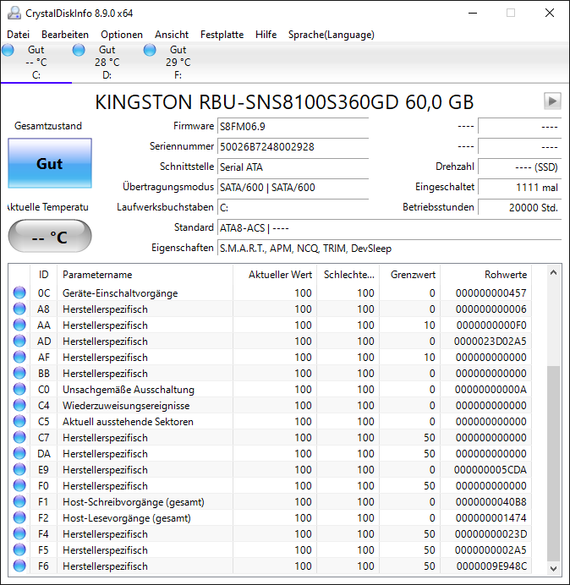The image size is (570, 585).
Task: Click status orb of row C0 Unsachgemäße Ausschaltung
Action: click(x=19, y=389)
